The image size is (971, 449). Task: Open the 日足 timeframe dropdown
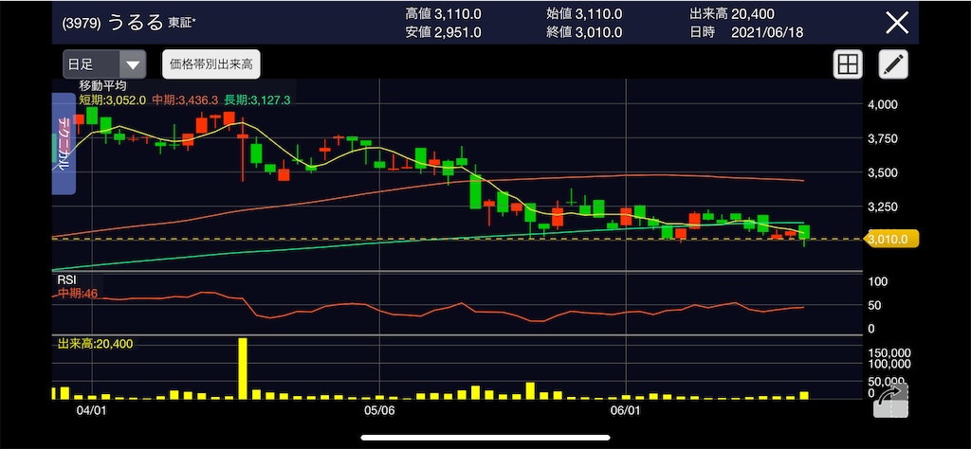coord(104,64)
